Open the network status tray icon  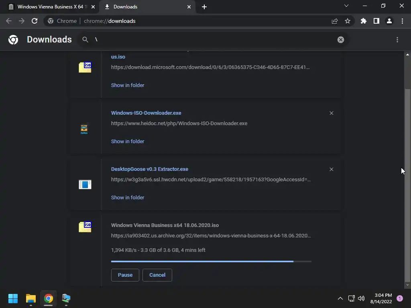[351, 298]
